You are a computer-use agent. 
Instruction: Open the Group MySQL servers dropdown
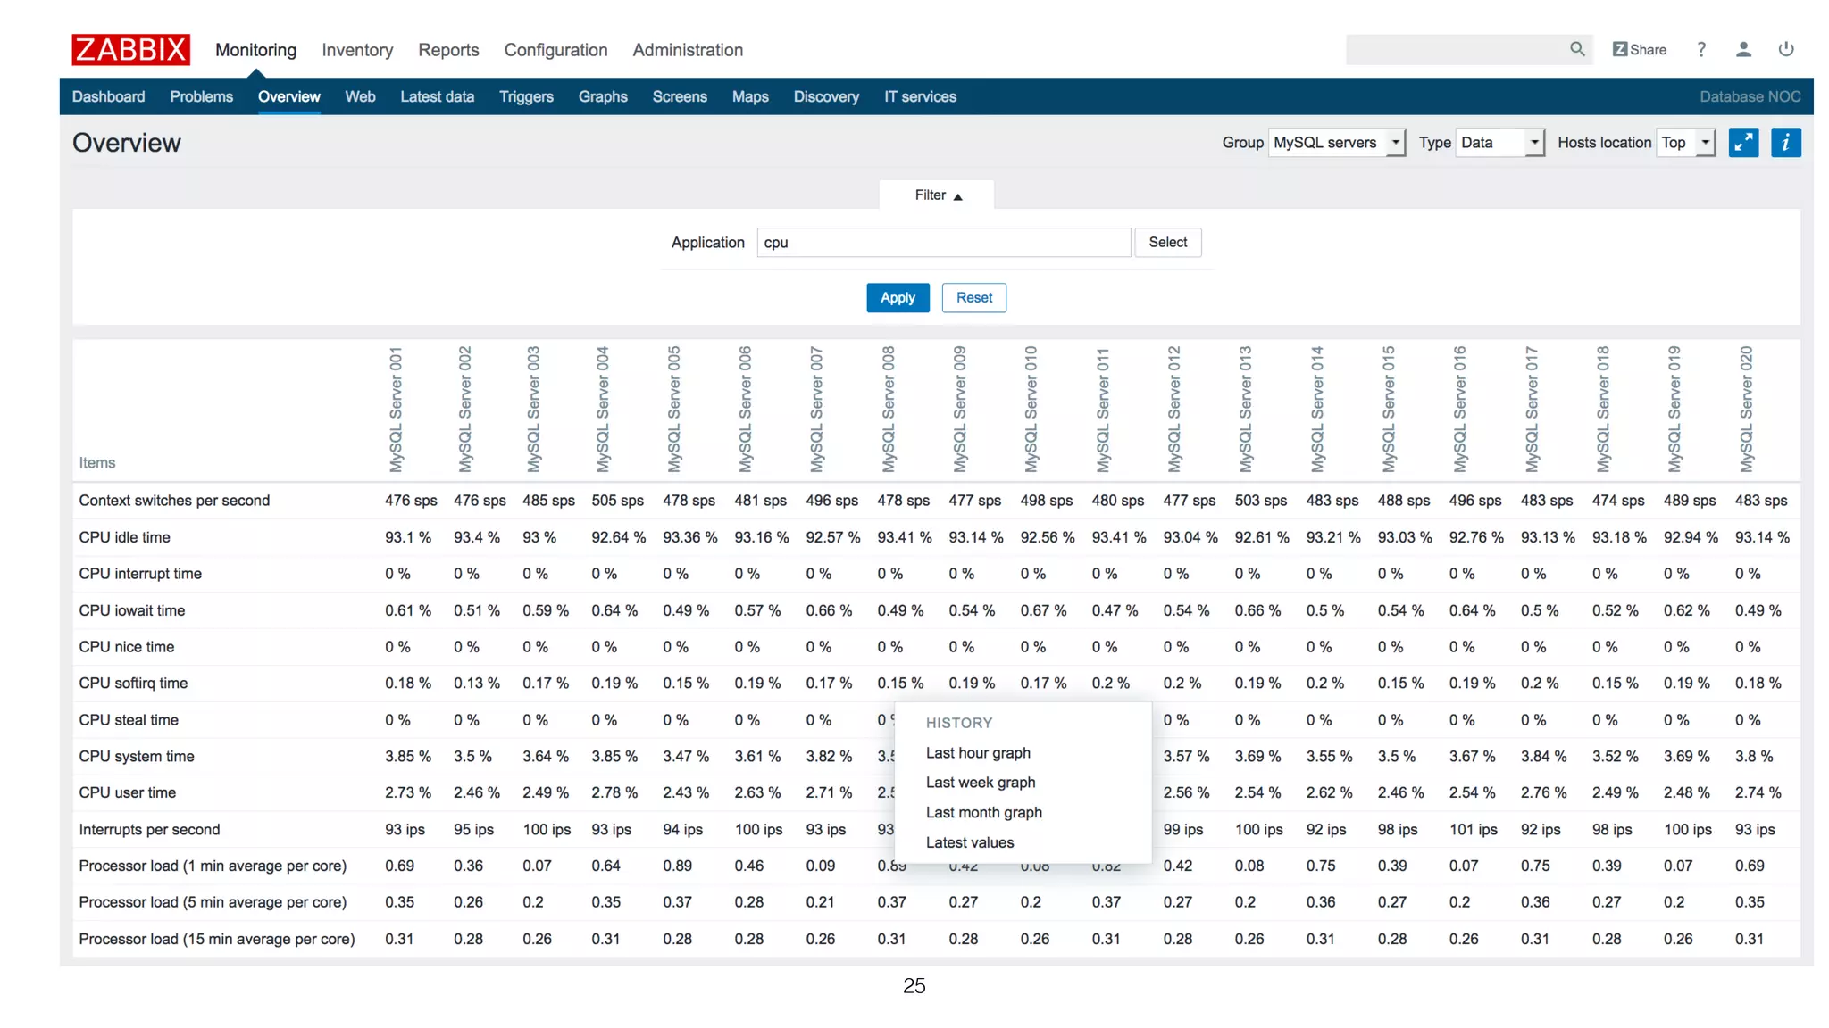1337,143
